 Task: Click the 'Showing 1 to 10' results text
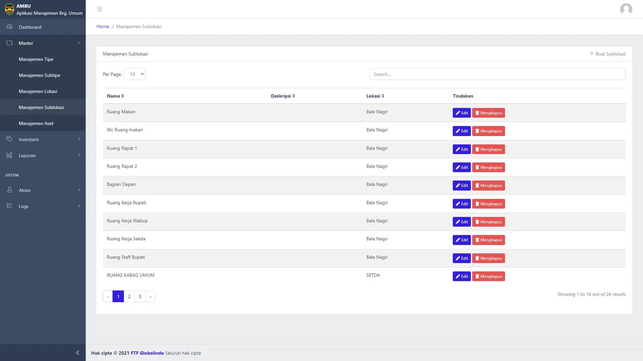592,294
